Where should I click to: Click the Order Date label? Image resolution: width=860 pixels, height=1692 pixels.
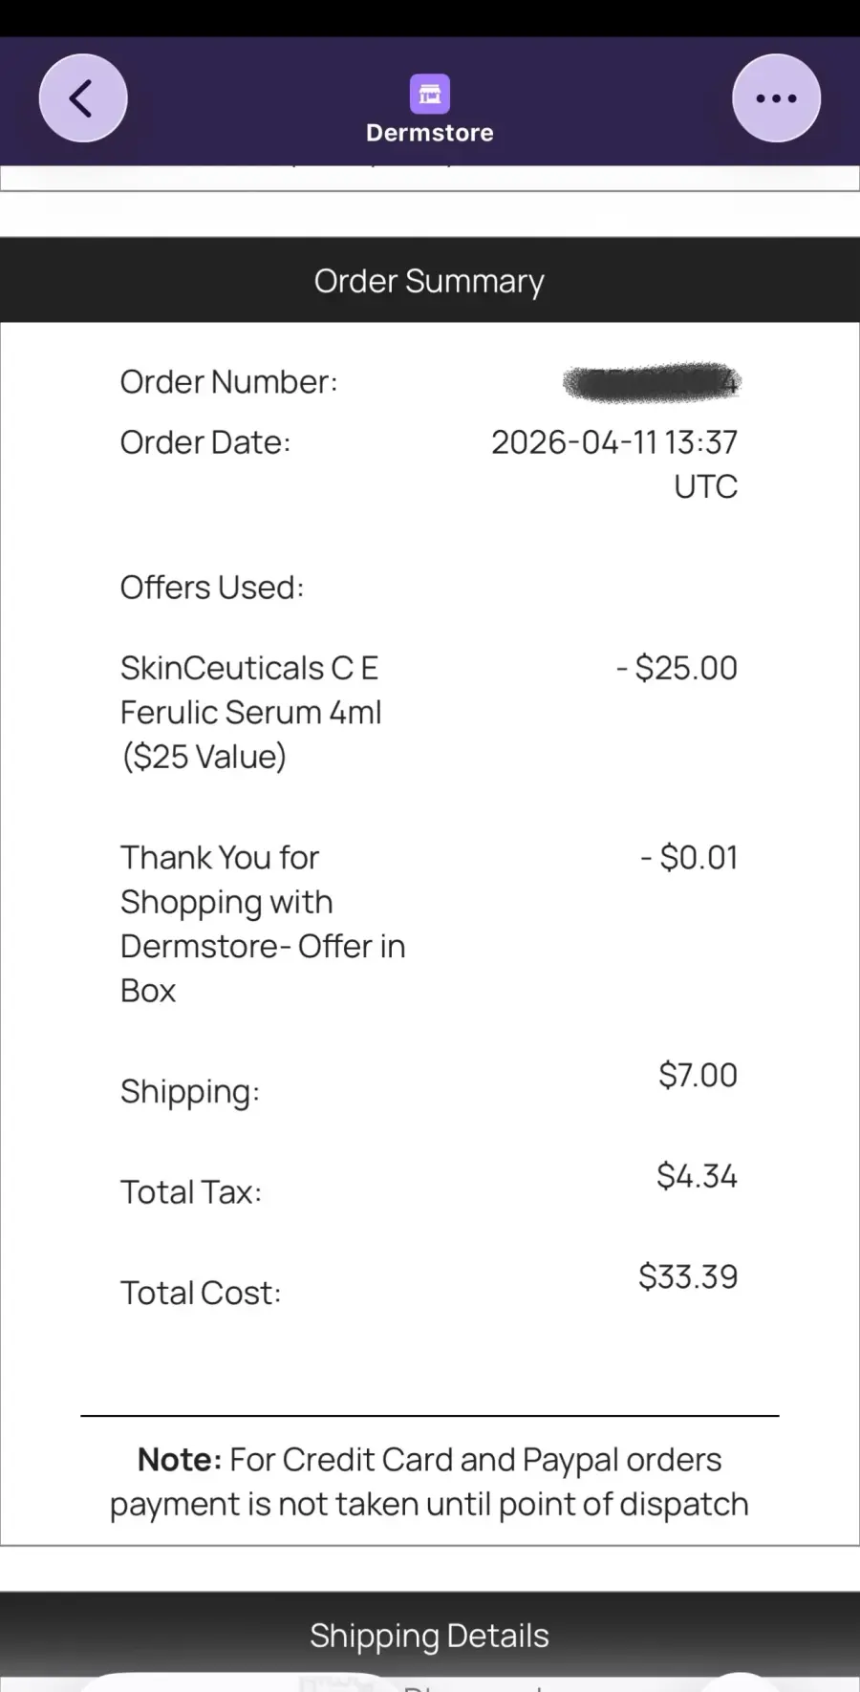tap(204, 442)
